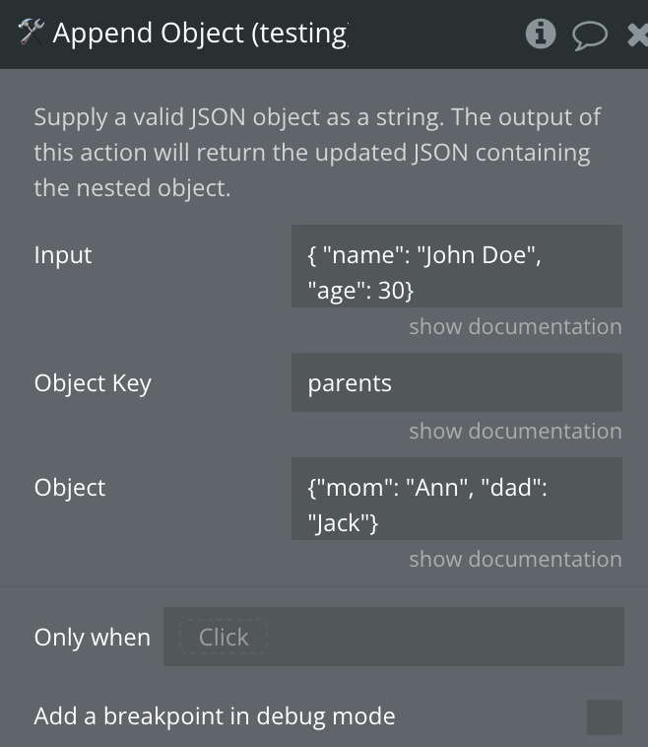Click empty area of the Only when expression box
This screenshot has height=747, width=648.
(x=443, y=637)
